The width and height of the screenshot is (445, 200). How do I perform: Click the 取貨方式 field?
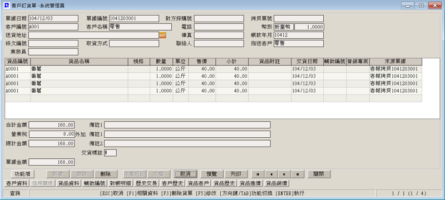[134, 44]
